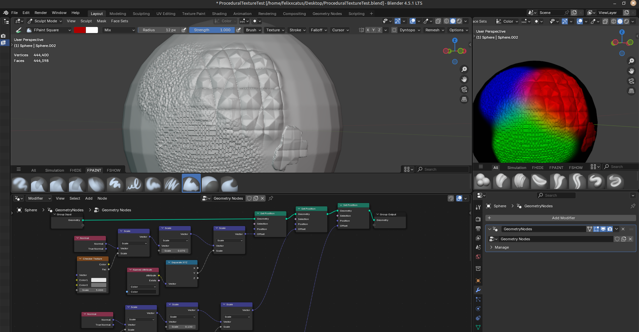This screenshot has height=332, width=639.
Task: Open the Render menu
Action: (41, 13)
